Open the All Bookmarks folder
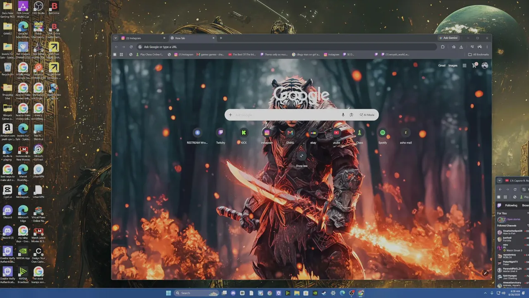Screen dimensions: 529x298 point(479,54)
